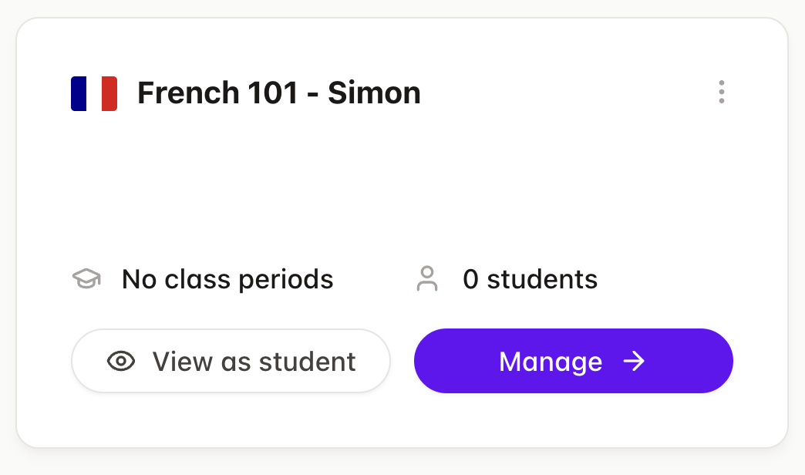Click the number 0 in students count
Screen dimensions: 805x475
[470, 279]
